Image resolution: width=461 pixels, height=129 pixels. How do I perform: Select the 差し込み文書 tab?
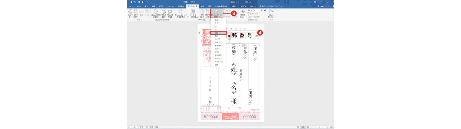(192, 6)
